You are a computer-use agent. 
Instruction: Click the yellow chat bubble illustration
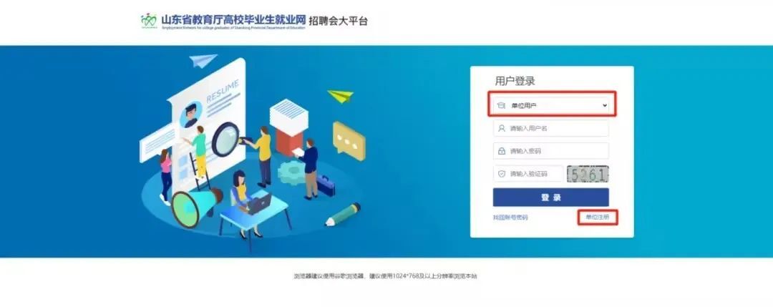pos(349,141)
